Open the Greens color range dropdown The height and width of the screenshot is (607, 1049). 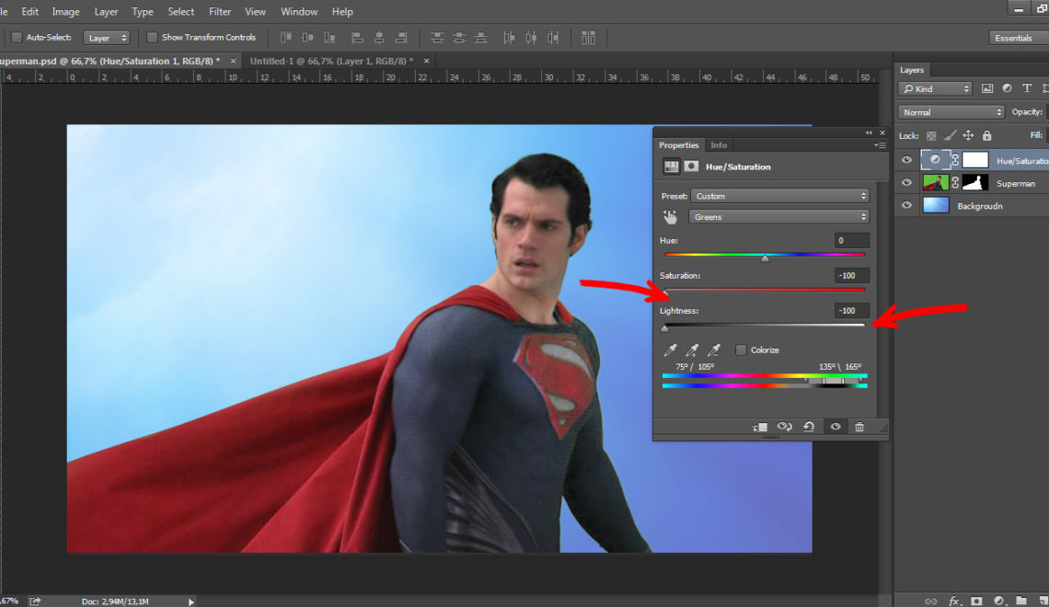[778, 217]
